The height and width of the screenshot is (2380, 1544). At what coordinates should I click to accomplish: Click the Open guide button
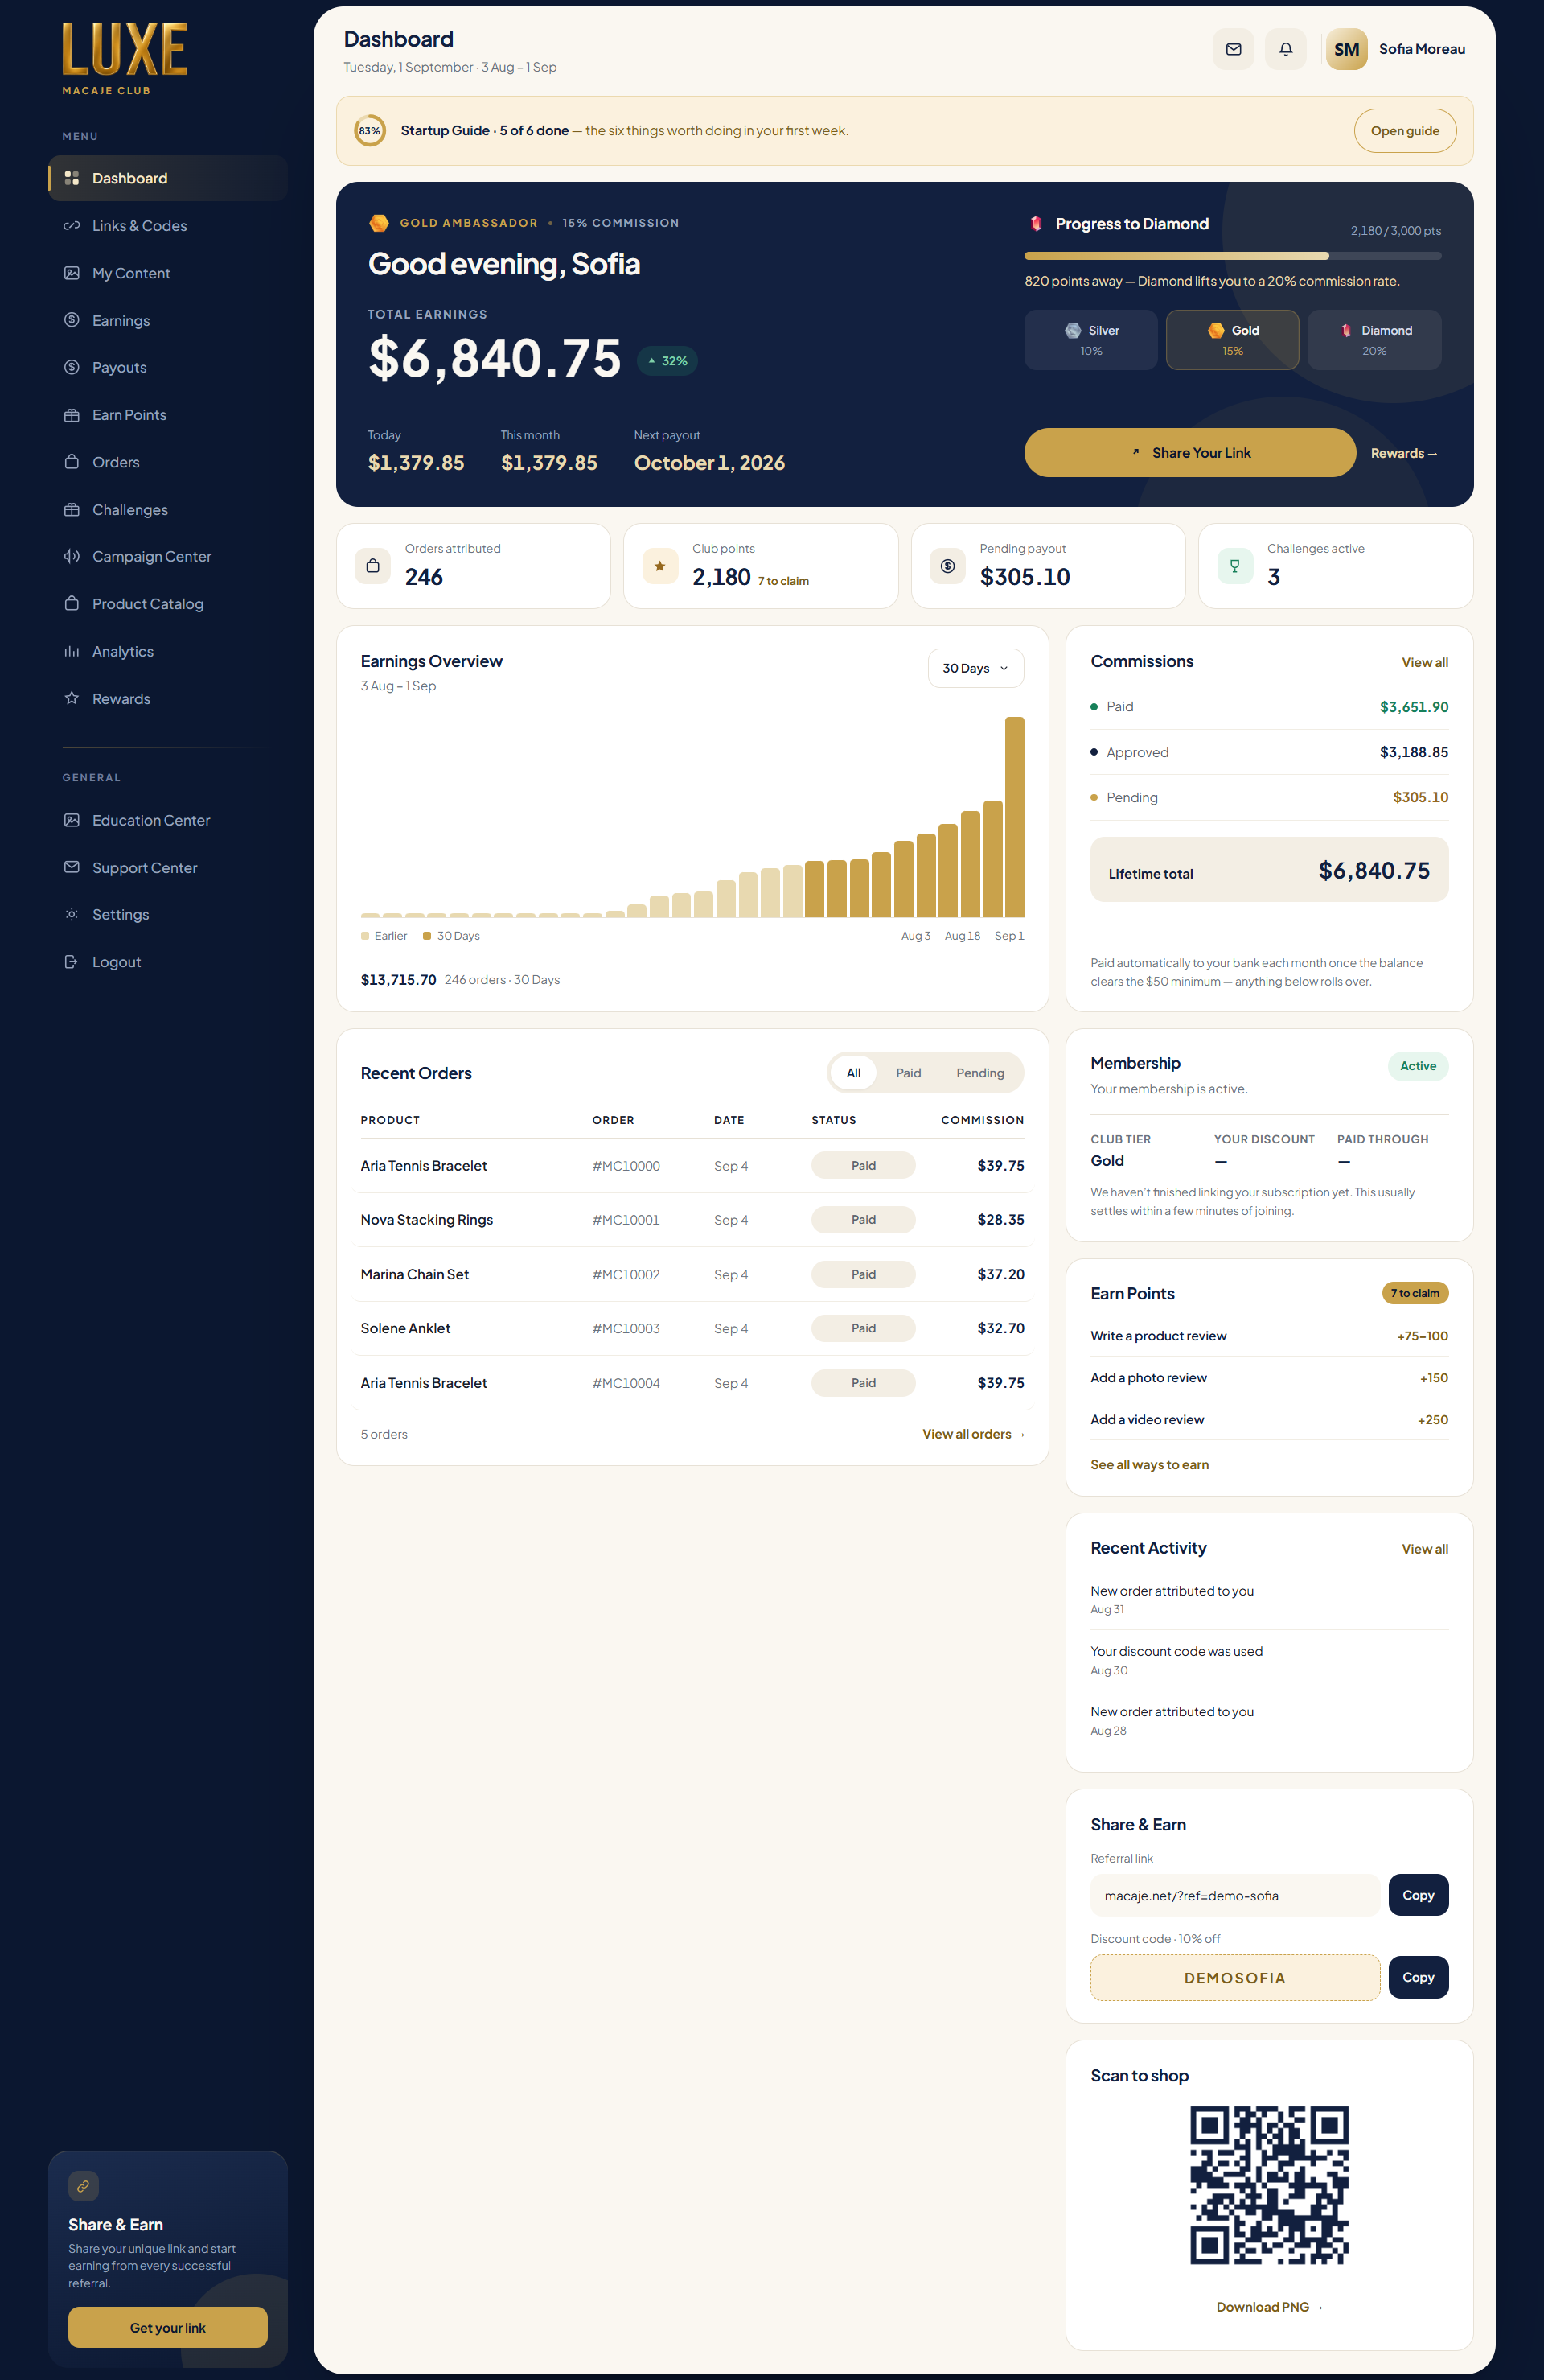coord(1404,131)
